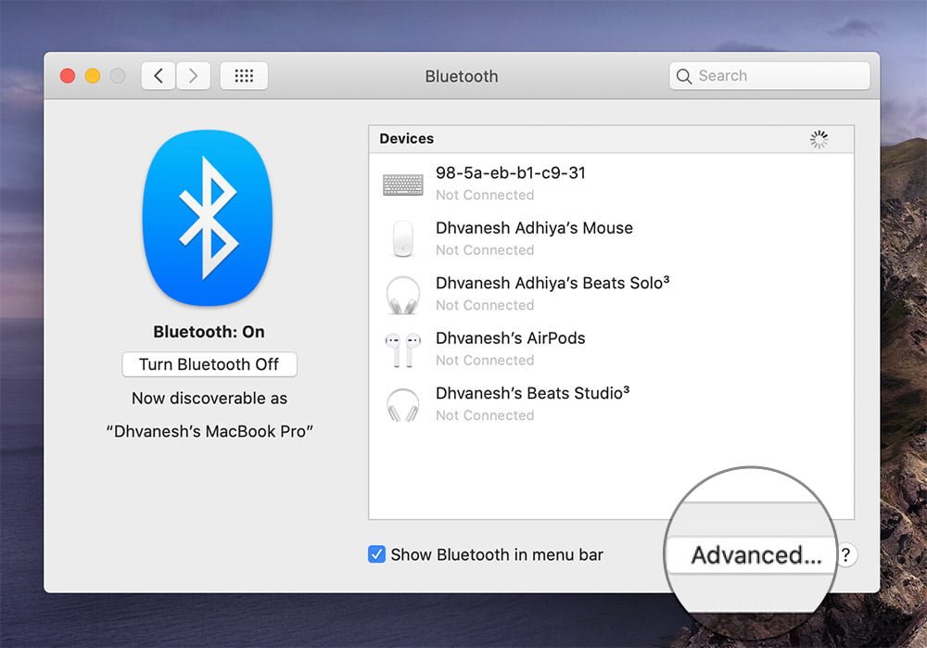Open the Show All grid view
927x648 pixels.
244,76
